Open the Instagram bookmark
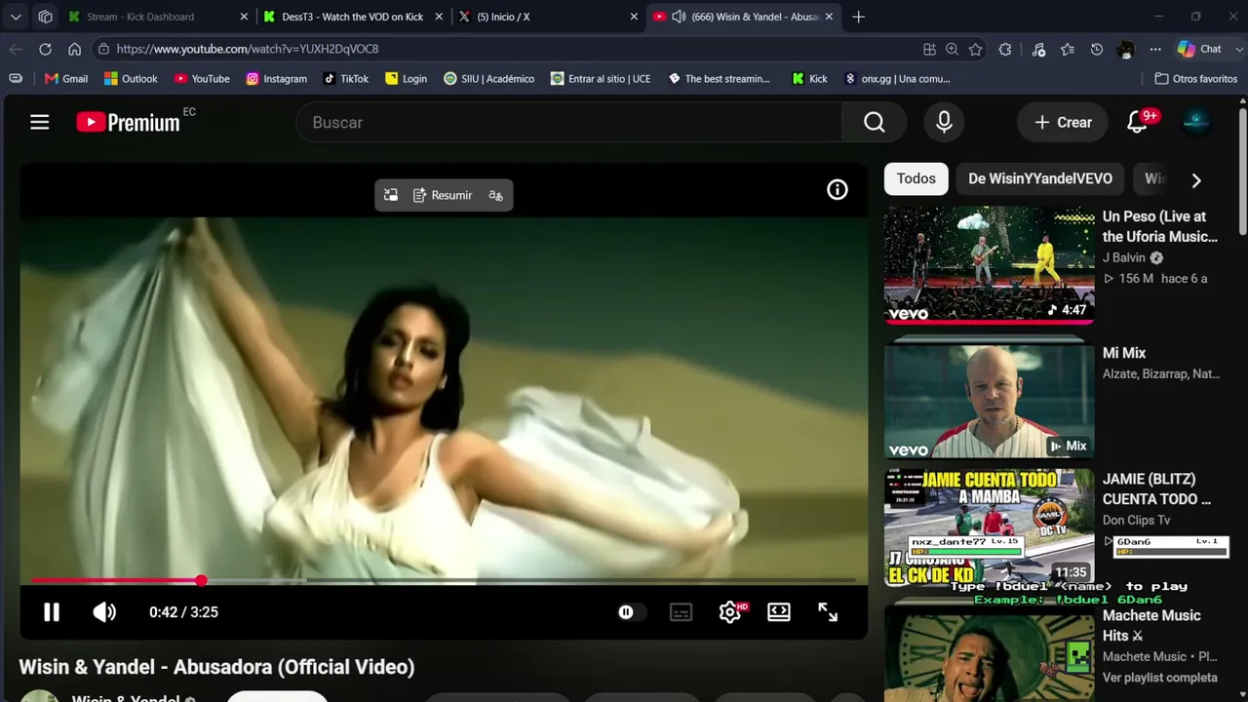The height and width of the screenshot is (702, 1248). click(276, 79)
